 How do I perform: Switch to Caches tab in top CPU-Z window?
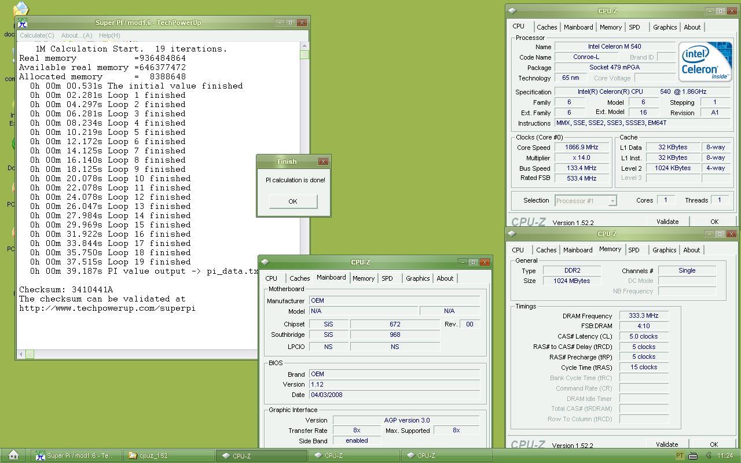pos(546,27)
